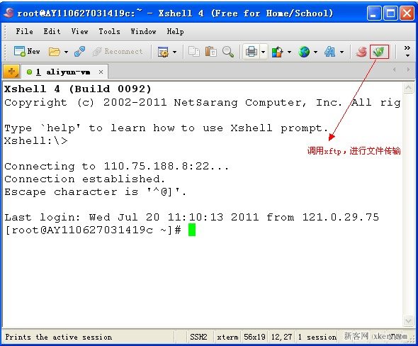The height and width of the screenshot is (346, 418).
Task: Open the folder (Open session) icon
Action: click(54, 52)
